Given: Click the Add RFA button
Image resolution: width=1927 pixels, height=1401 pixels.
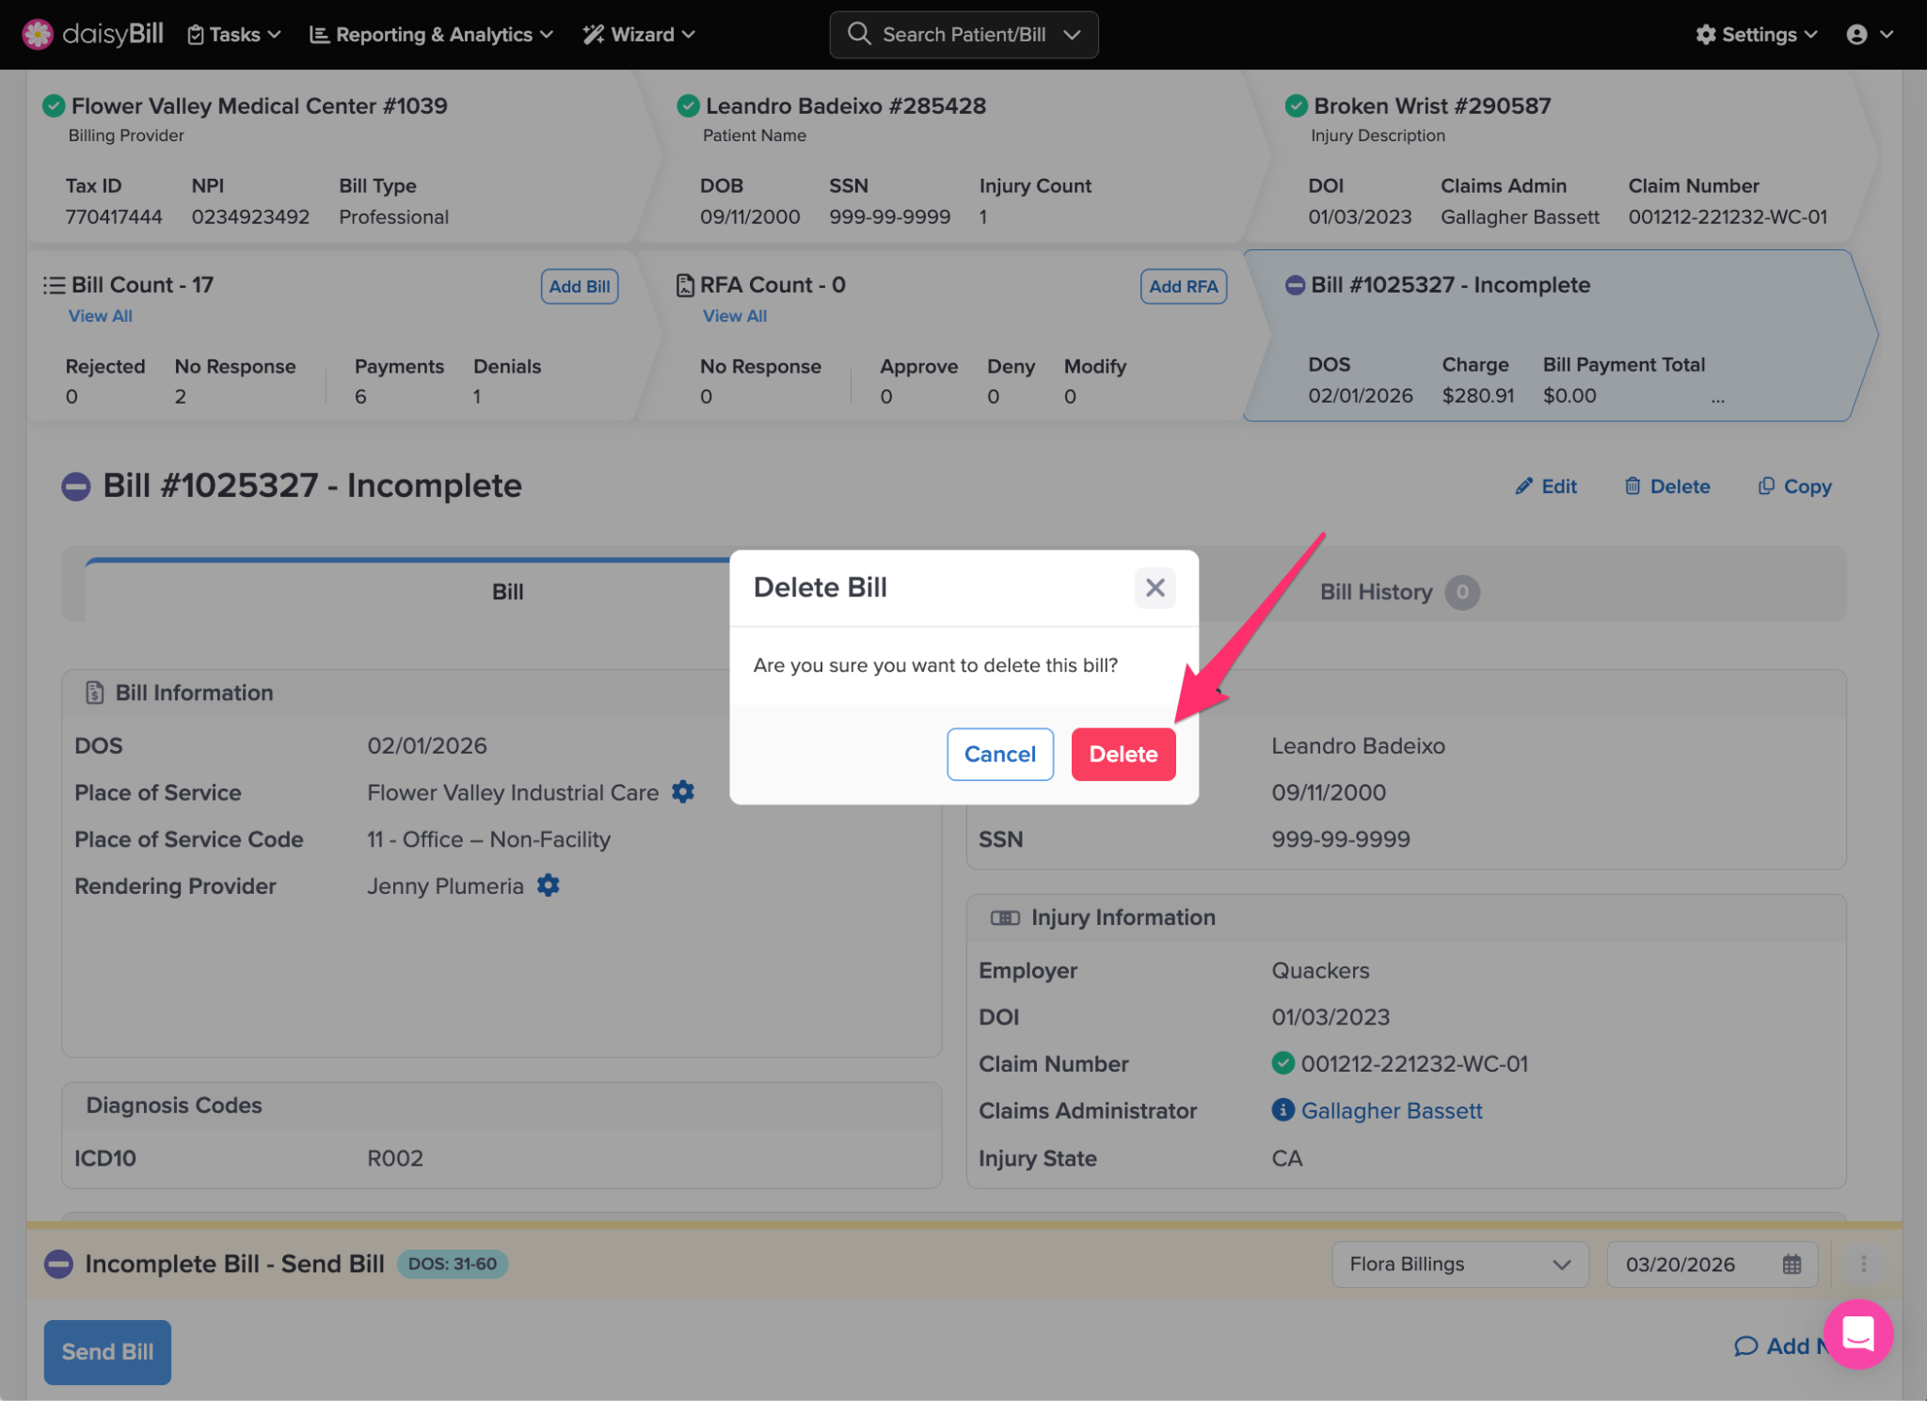Looking at the screenshot, I should (x=1183, y=286).
